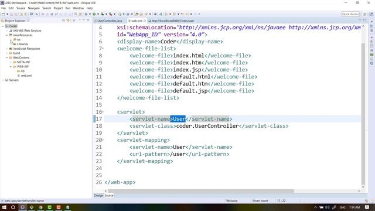The width and height of the screenshot is (375, 211).
Task: Switch to the Design tab below editor
Action: [x=98, y=195]
